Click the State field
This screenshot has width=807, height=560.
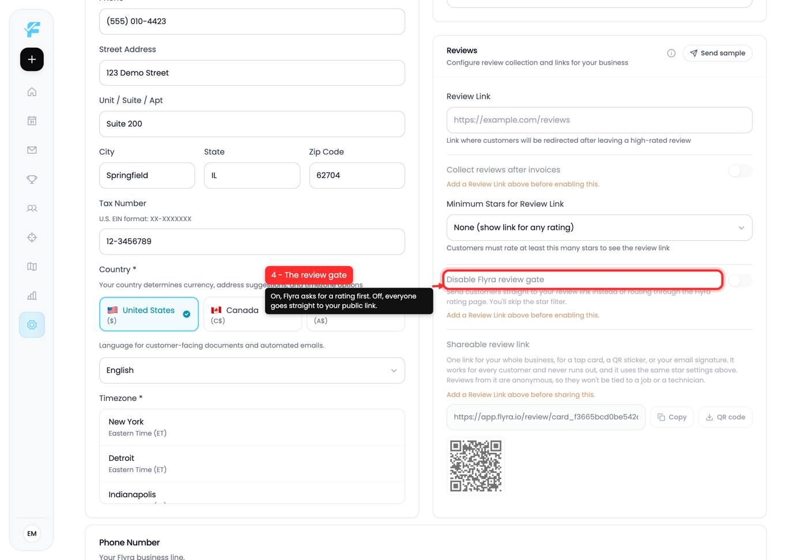click(x=252, y=176)
